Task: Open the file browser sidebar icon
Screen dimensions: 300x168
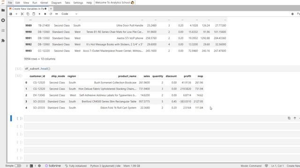Action: [3, 10]
